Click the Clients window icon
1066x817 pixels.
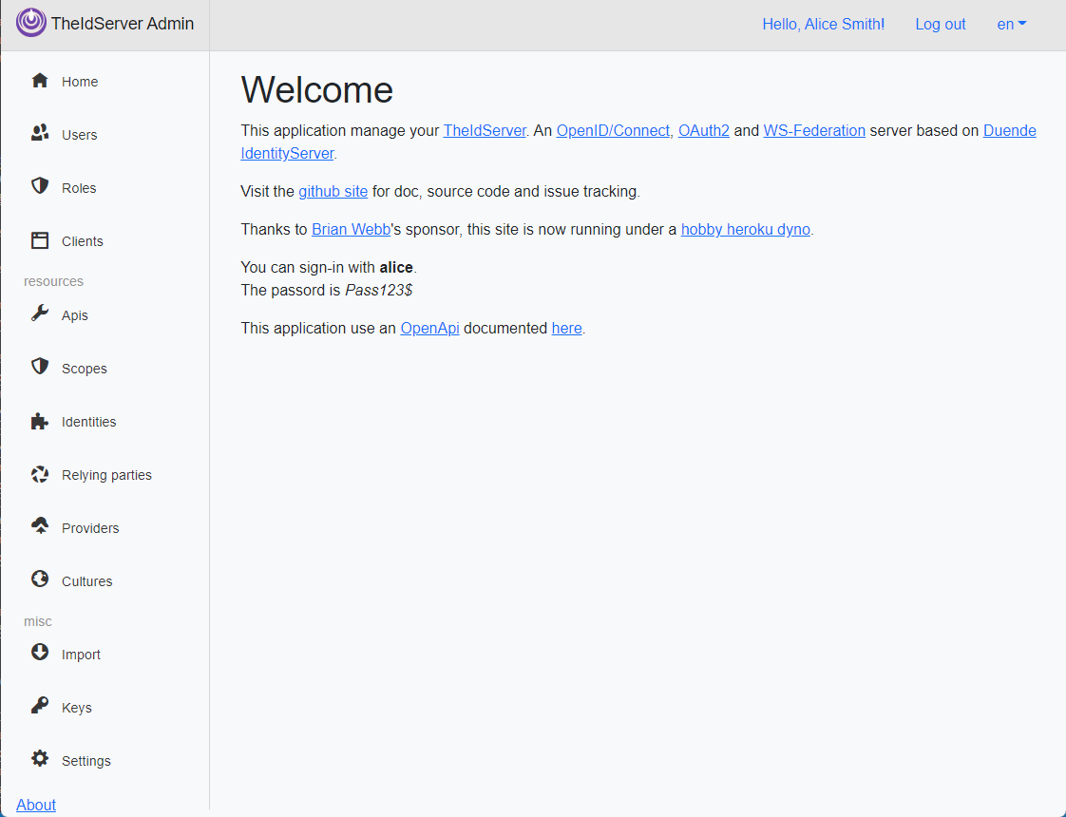coord(40,240)
